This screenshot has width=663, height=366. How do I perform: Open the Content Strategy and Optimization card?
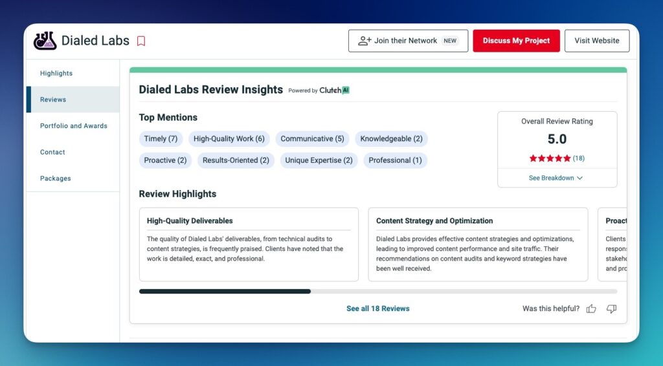coord(478,244)
